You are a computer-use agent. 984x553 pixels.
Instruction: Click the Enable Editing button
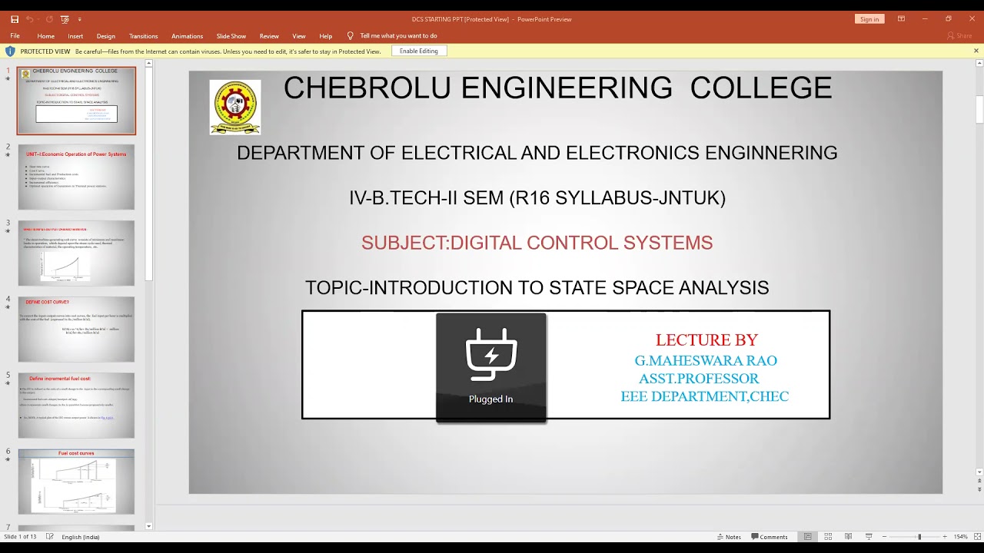pyautogui.click(x=419, y=51)
